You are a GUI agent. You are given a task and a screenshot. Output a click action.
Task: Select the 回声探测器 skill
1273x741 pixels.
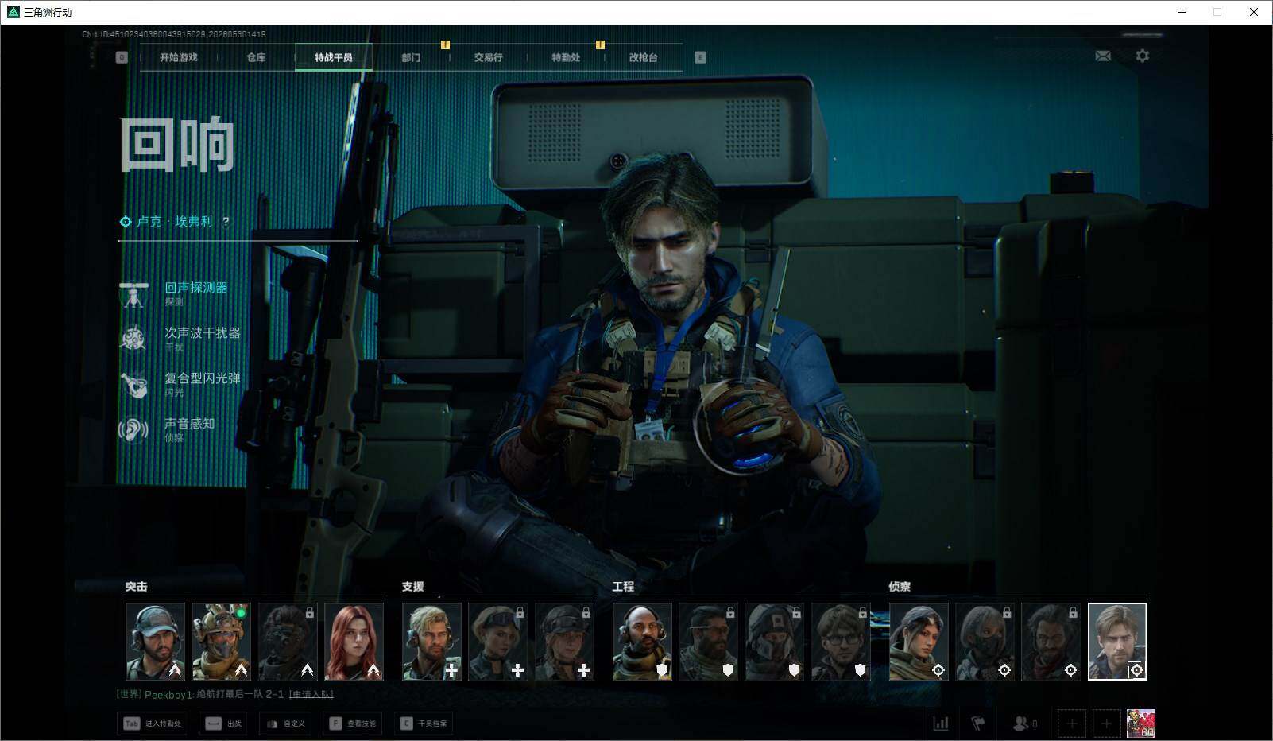(180, 293)
